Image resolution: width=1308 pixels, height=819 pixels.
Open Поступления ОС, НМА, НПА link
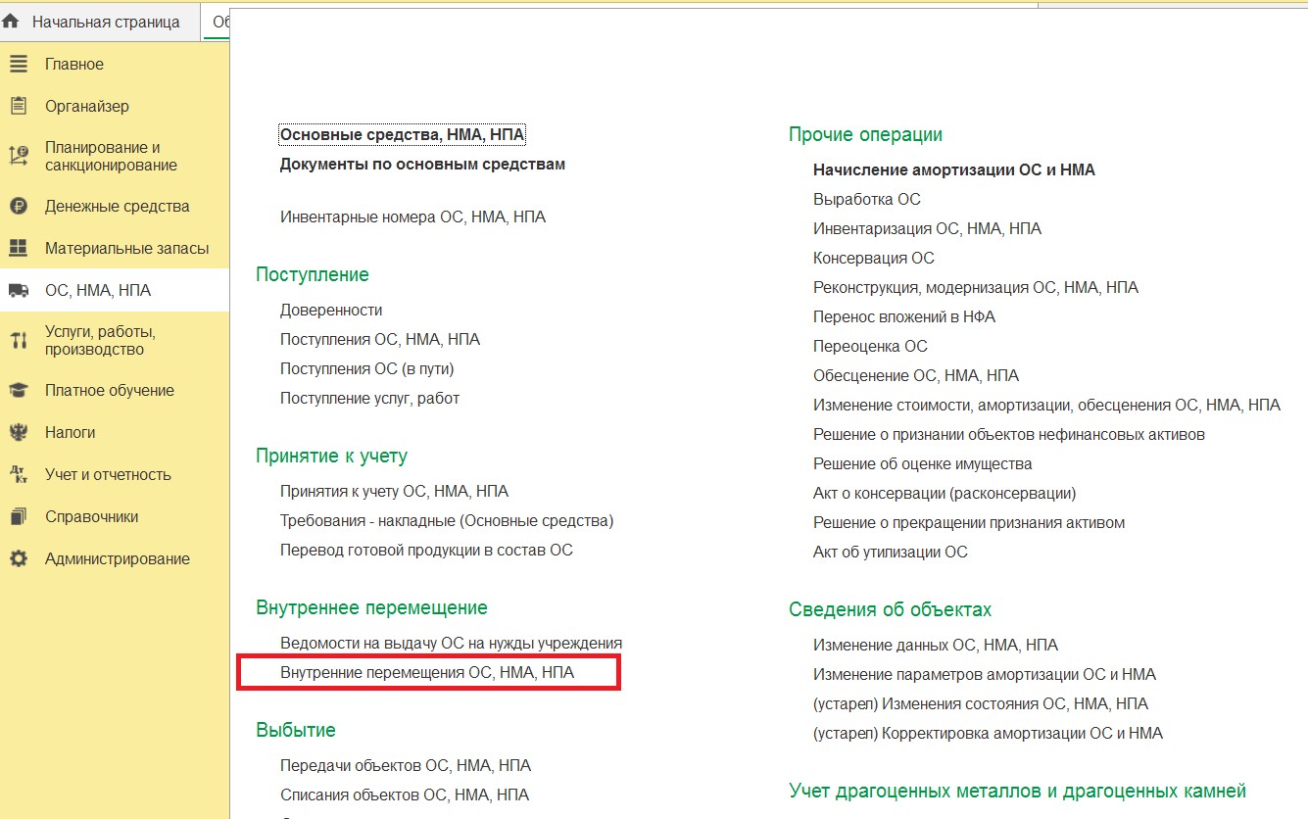[x=380, y=339]
